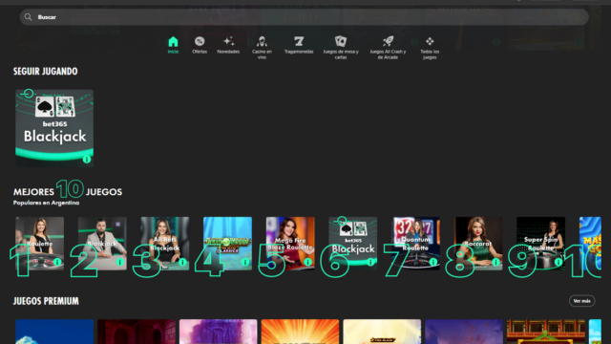This screenshot has width=611, height=344.
Task: Launch All Bets Blackjack game
Action: click(165, 244)
